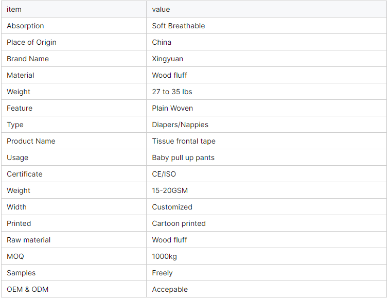
Task: Click the "Accepable" value cell
Action: [x=170, y=289]
